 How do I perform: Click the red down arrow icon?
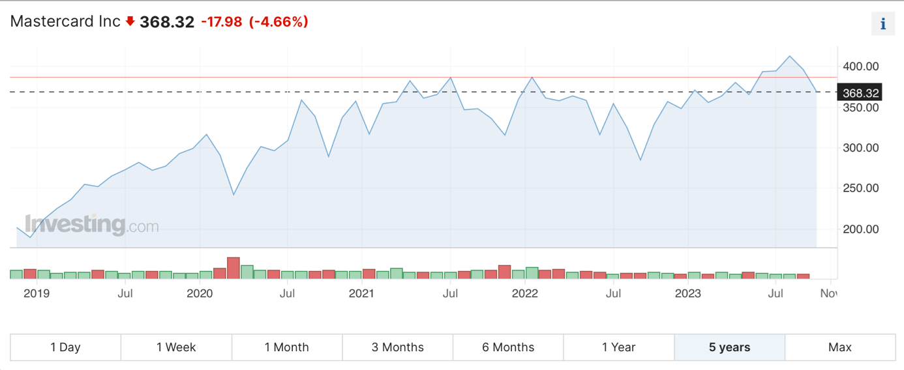click(x=130, y=21)
